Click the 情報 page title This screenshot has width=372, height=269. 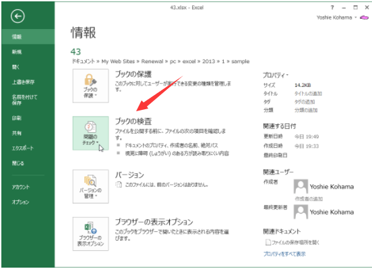84,32
